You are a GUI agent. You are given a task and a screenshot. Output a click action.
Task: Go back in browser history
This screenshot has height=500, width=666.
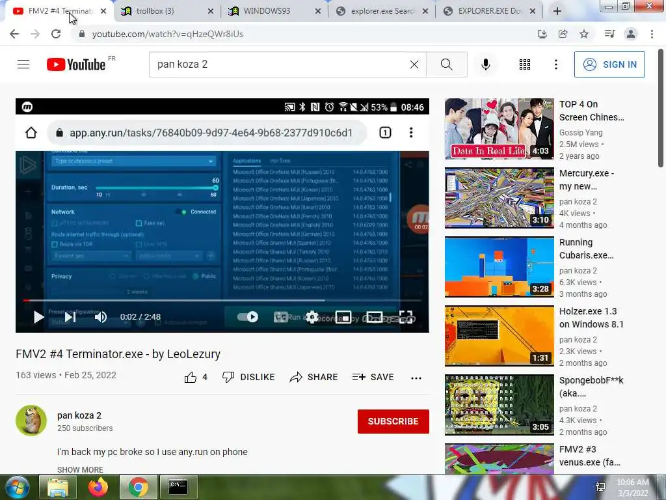(x=14, y=34)
